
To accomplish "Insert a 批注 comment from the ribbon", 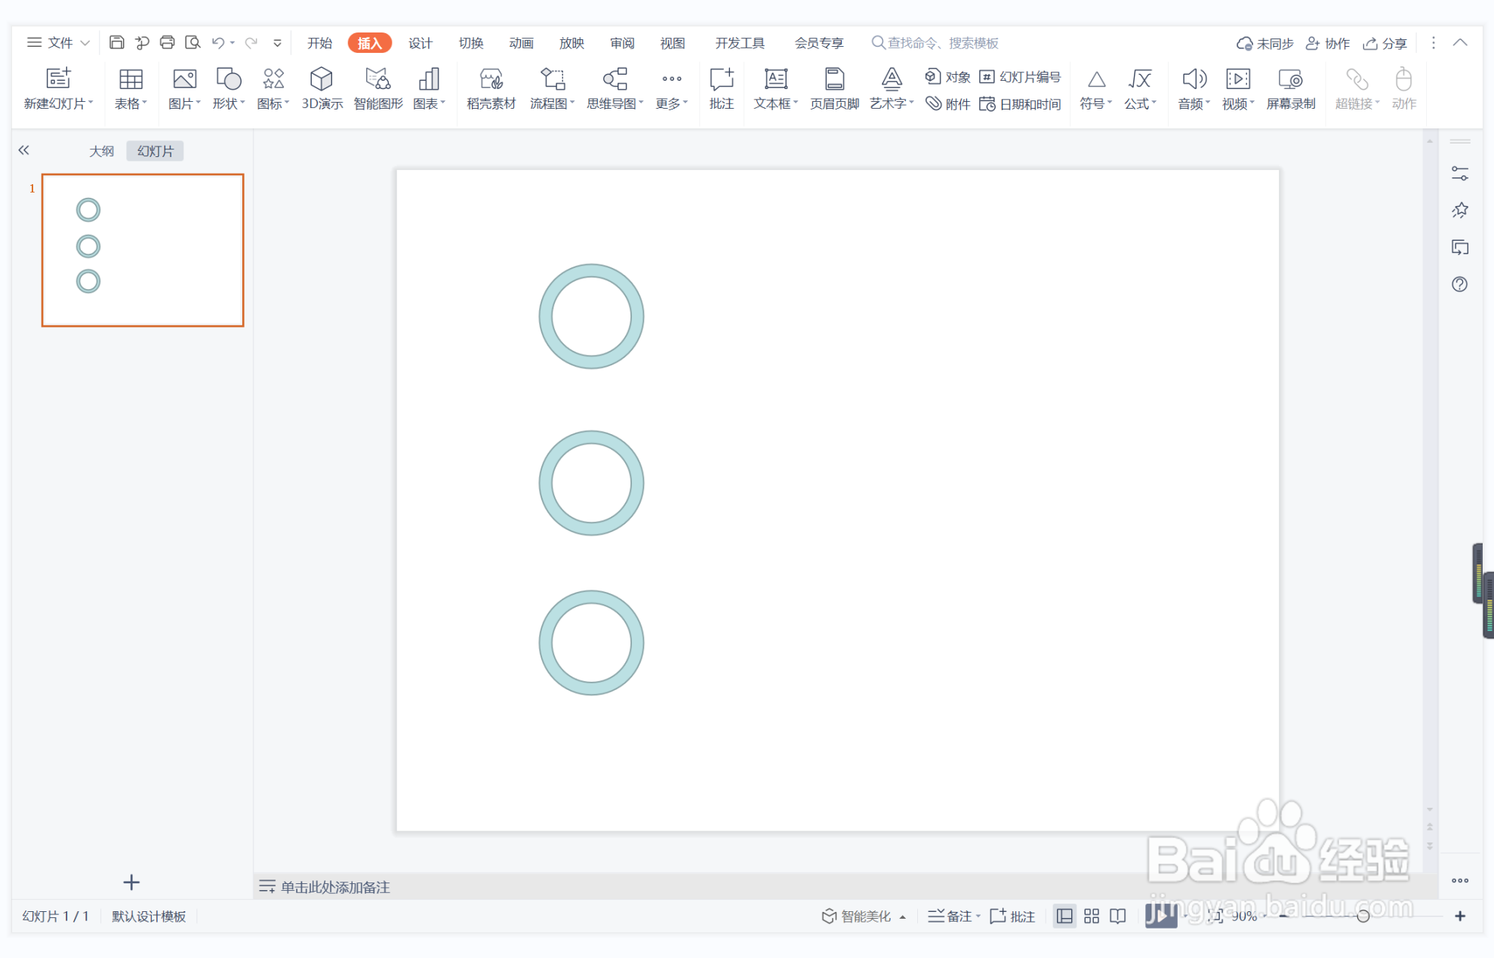I will click(721, 88).
